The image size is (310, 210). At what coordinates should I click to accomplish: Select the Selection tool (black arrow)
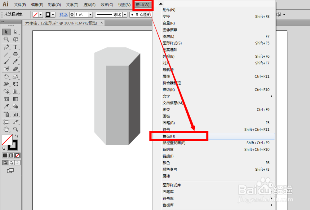[x=6, y=32]
